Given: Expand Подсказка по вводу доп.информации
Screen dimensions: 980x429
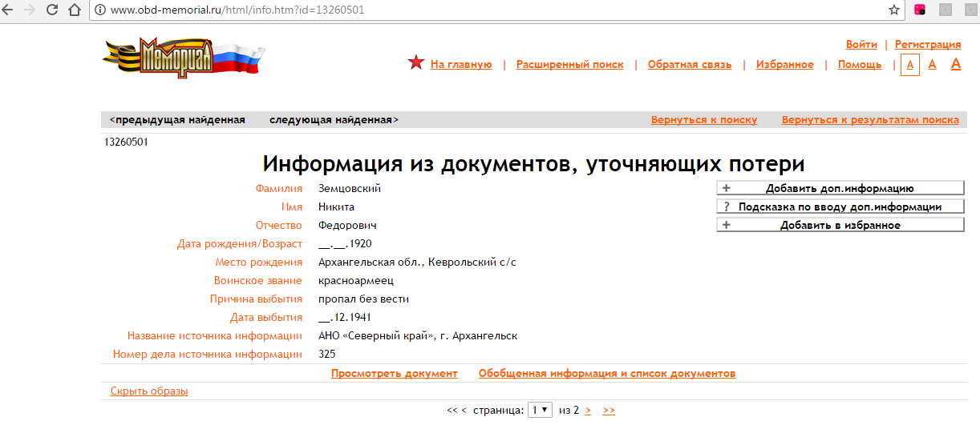Looking at the screenshot, I should 840,206.
